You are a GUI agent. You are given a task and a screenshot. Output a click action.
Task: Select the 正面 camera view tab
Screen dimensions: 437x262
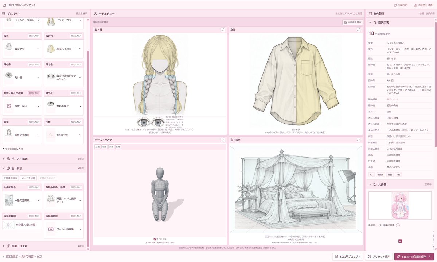click(98, 147)
